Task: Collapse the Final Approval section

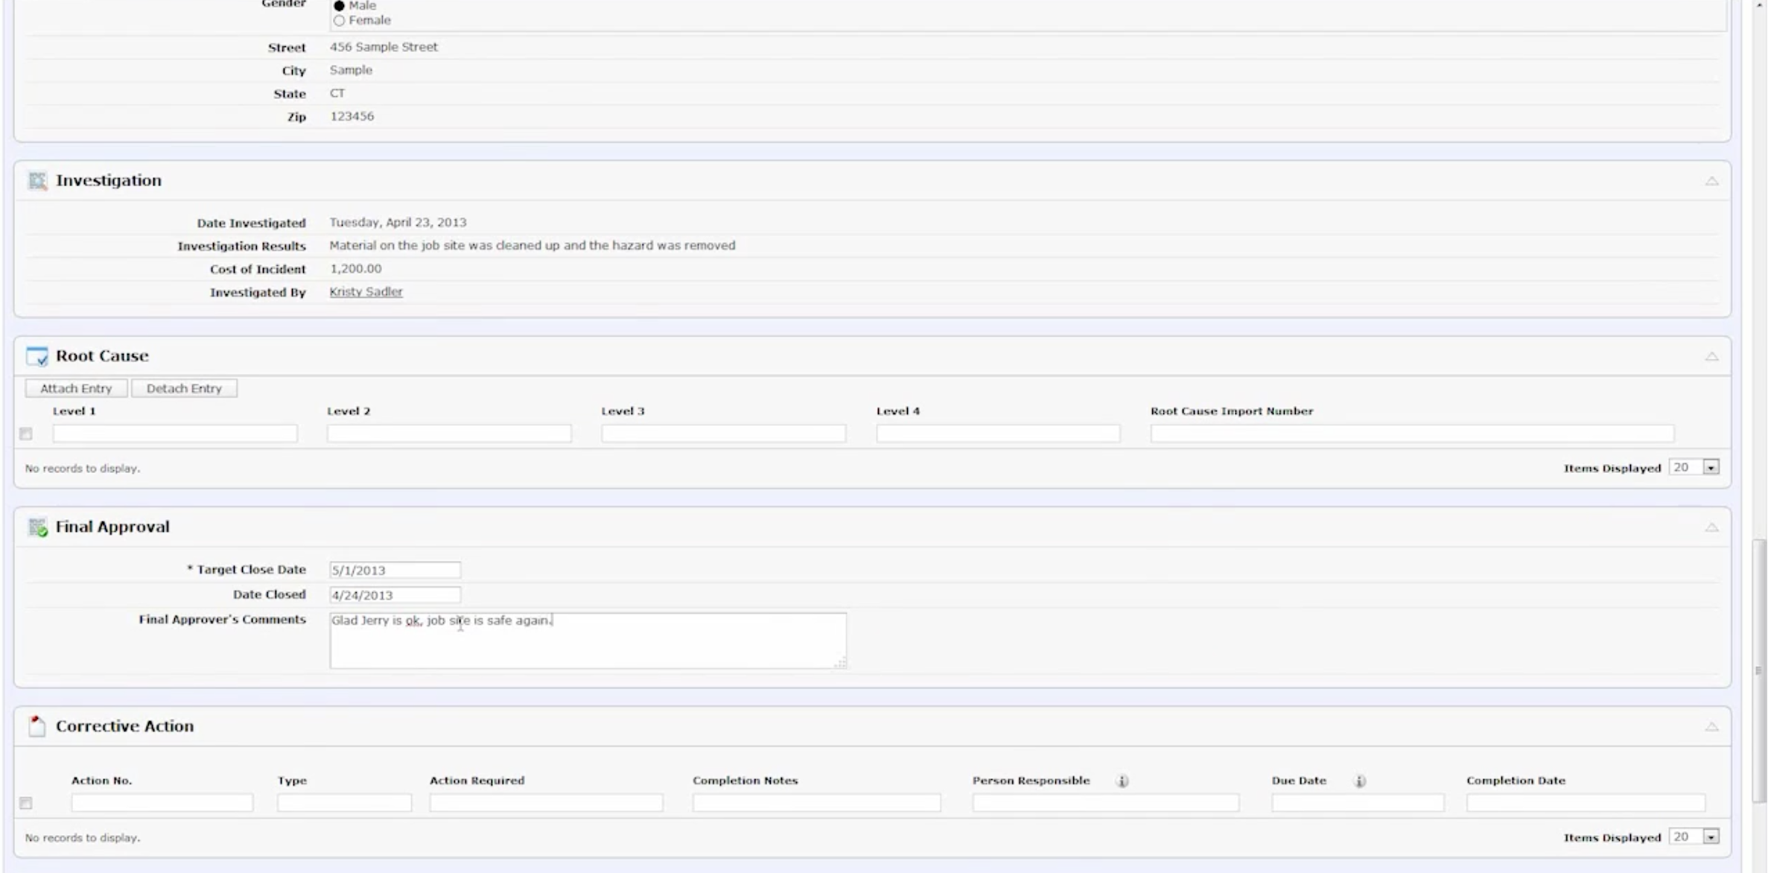Action: [1711, 527]
